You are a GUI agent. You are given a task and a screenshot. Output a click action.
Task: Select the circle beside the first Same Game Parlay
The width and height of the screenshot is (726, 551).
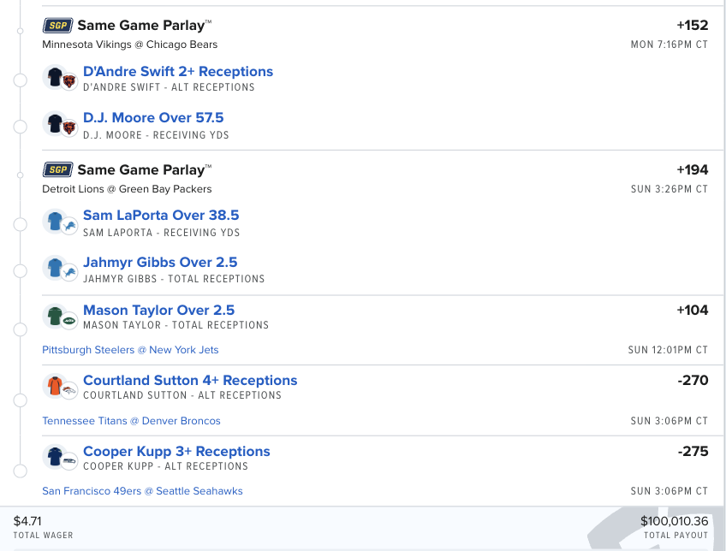tap(19, 33)
